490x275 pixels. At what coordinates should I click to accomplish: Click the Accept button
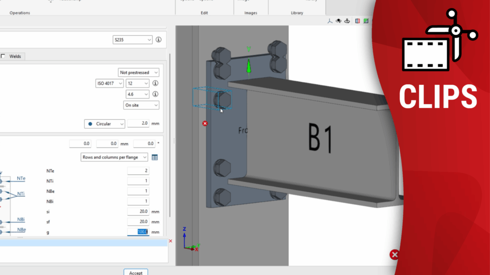pyautogui.click(x=135, y=273)
